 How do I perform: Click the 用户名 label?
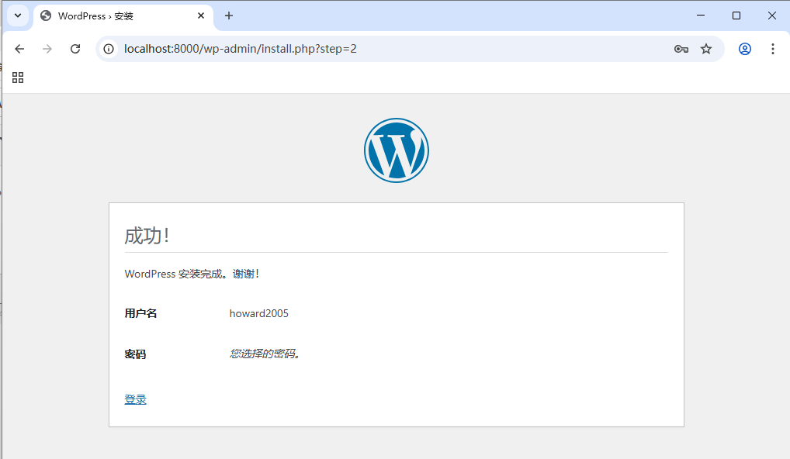pos(140,313)
